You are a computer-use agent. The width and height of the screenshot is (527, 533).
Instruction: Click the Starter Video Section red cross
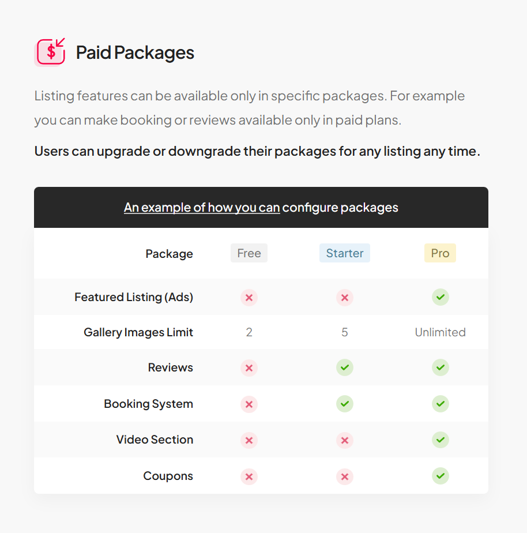pyautogui.click(x=345, y=441)
